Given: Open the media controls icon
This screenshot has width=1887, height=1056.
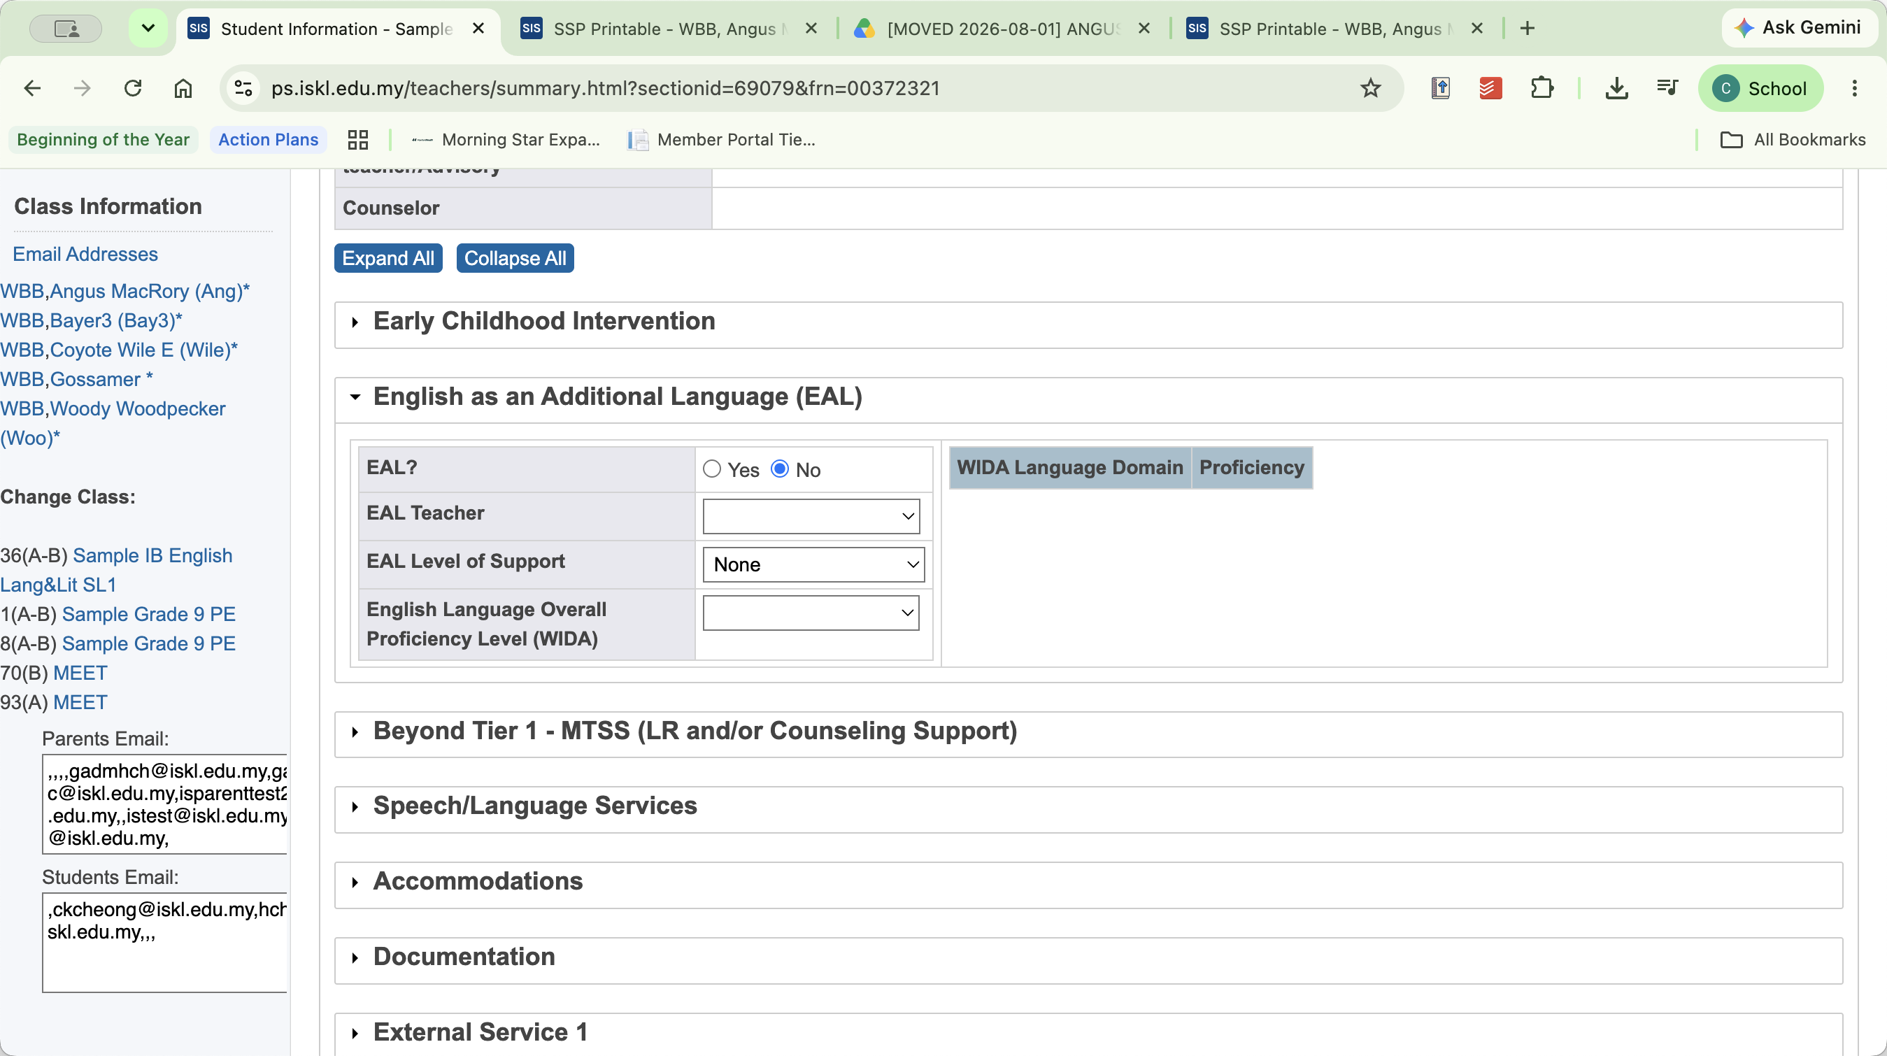Looking at the screenshot, I should [1667, 89].
